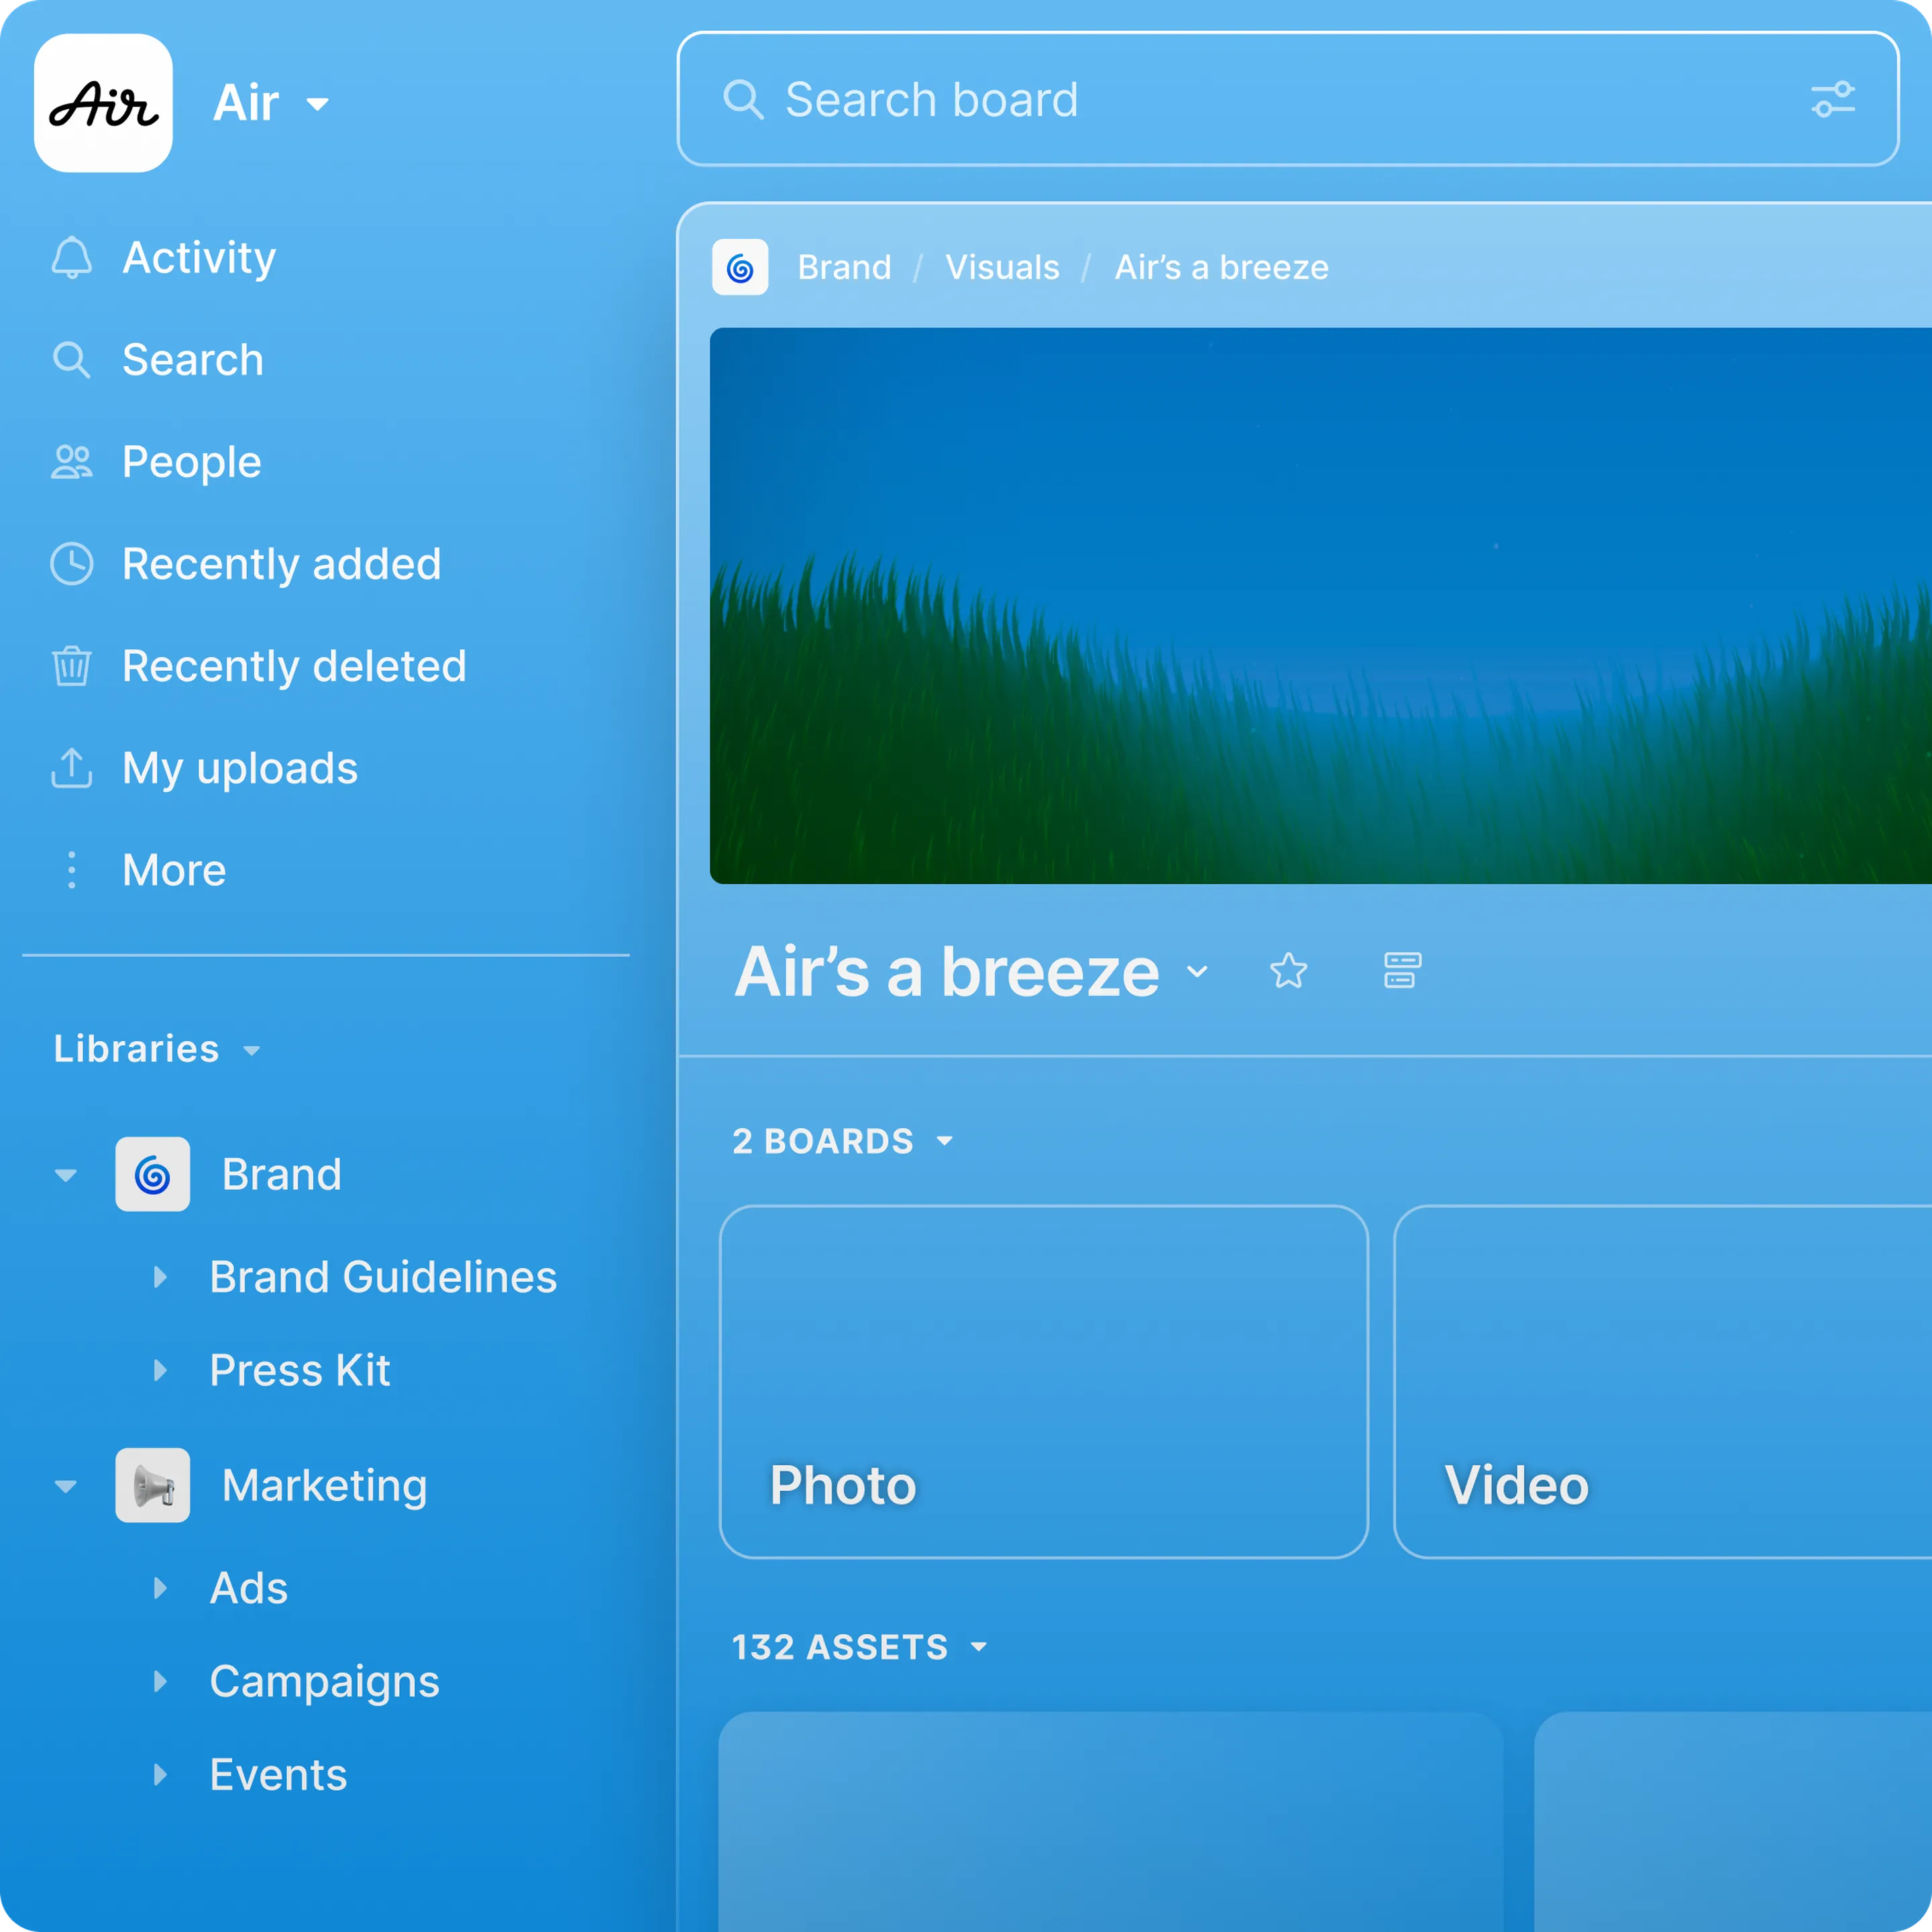Click the Brand library swirl icon

click(x=152, y=1174)
